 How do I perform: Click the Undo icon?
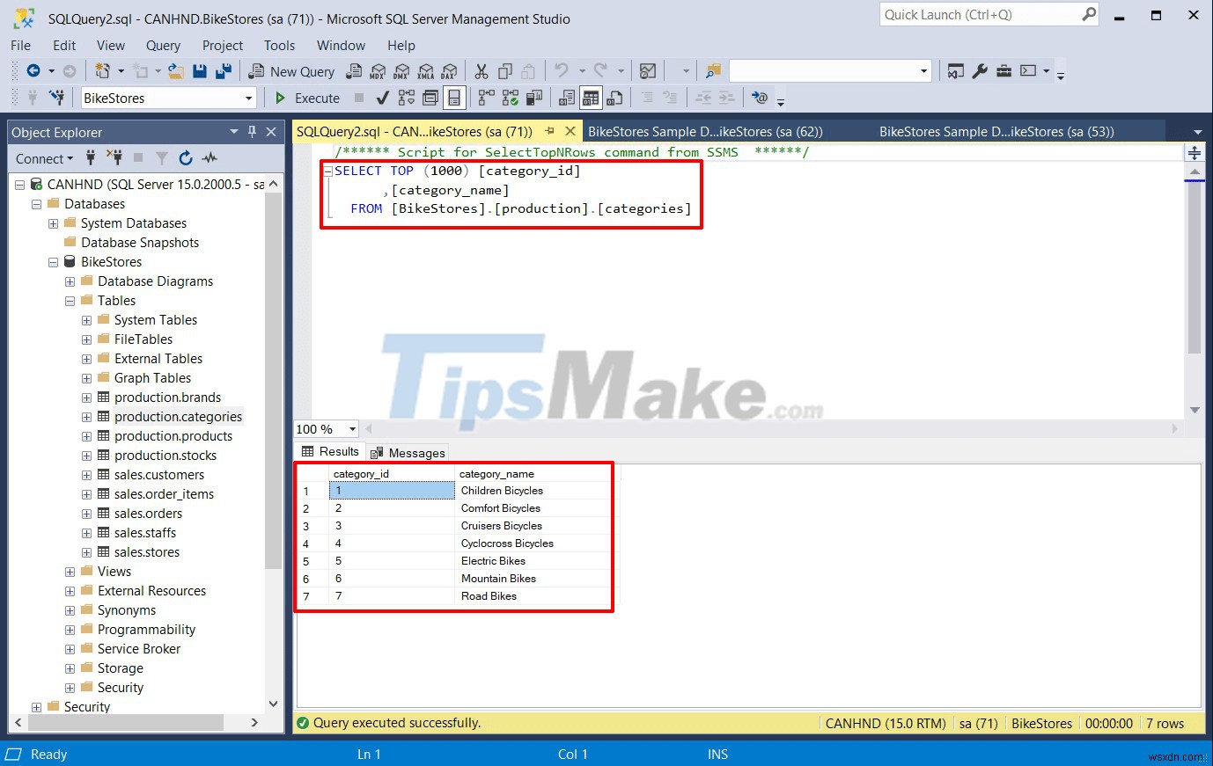[x=561, y=70]
